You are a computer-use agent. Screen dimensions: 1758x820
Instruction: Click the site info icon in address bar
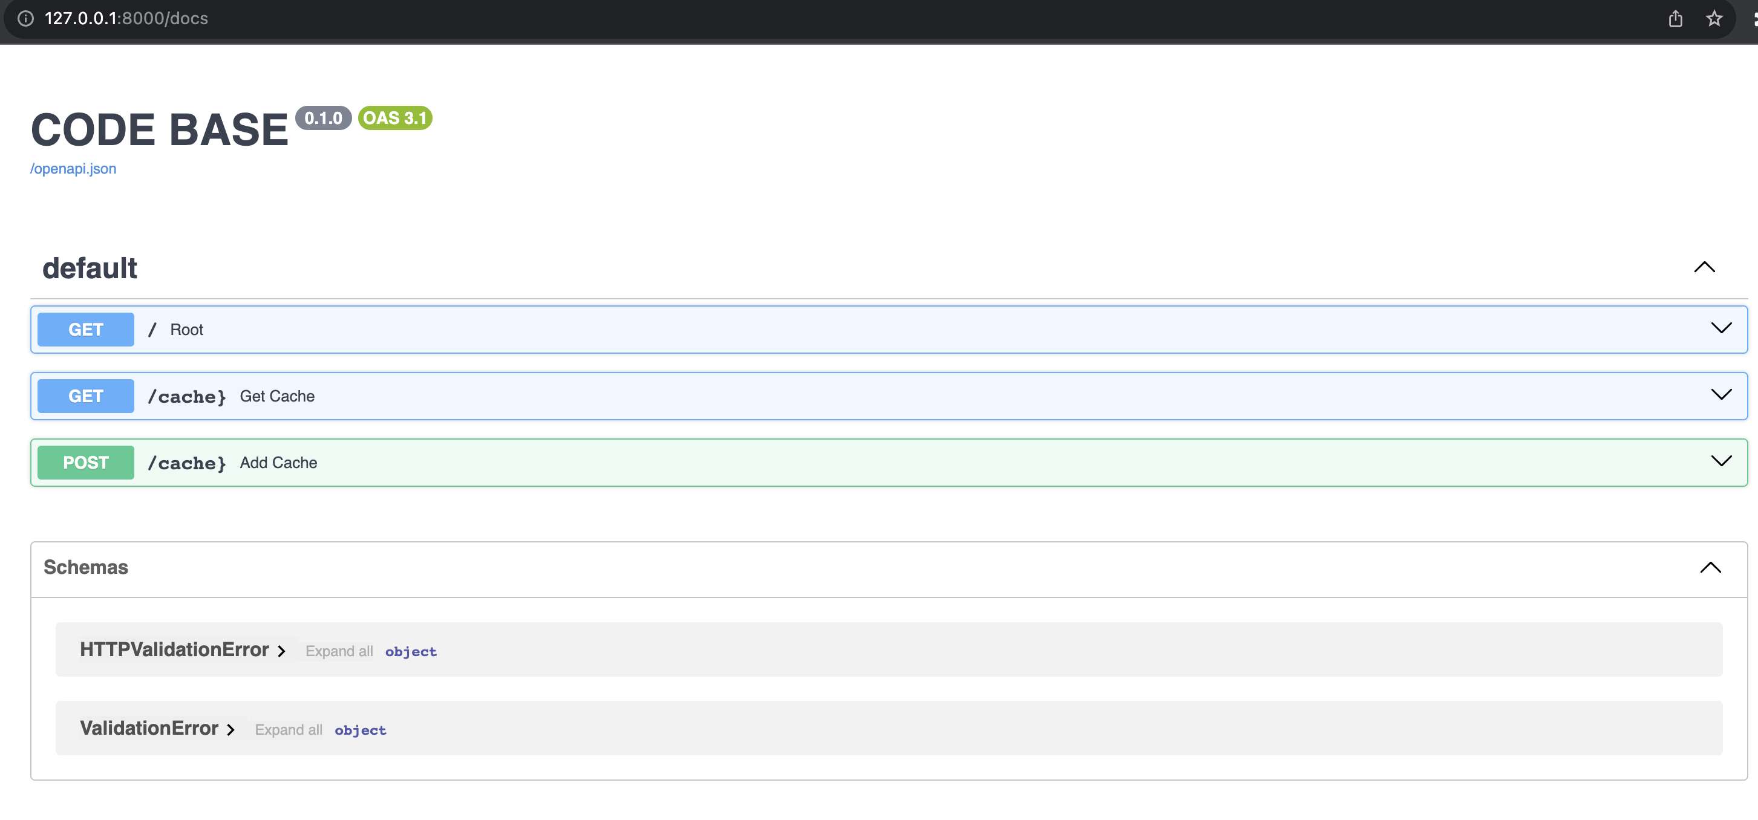coord(25,18)
